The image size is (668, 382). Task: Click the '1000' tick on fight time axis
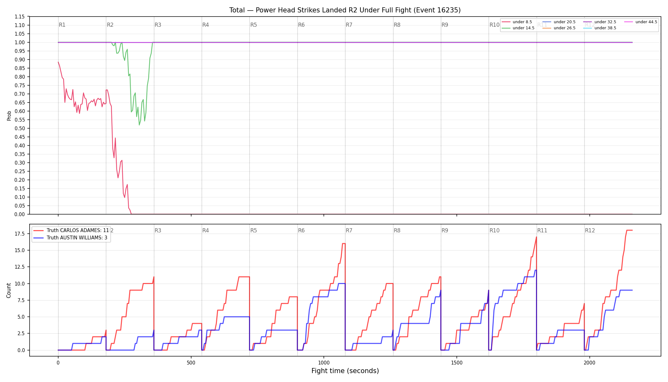(324, 363)
